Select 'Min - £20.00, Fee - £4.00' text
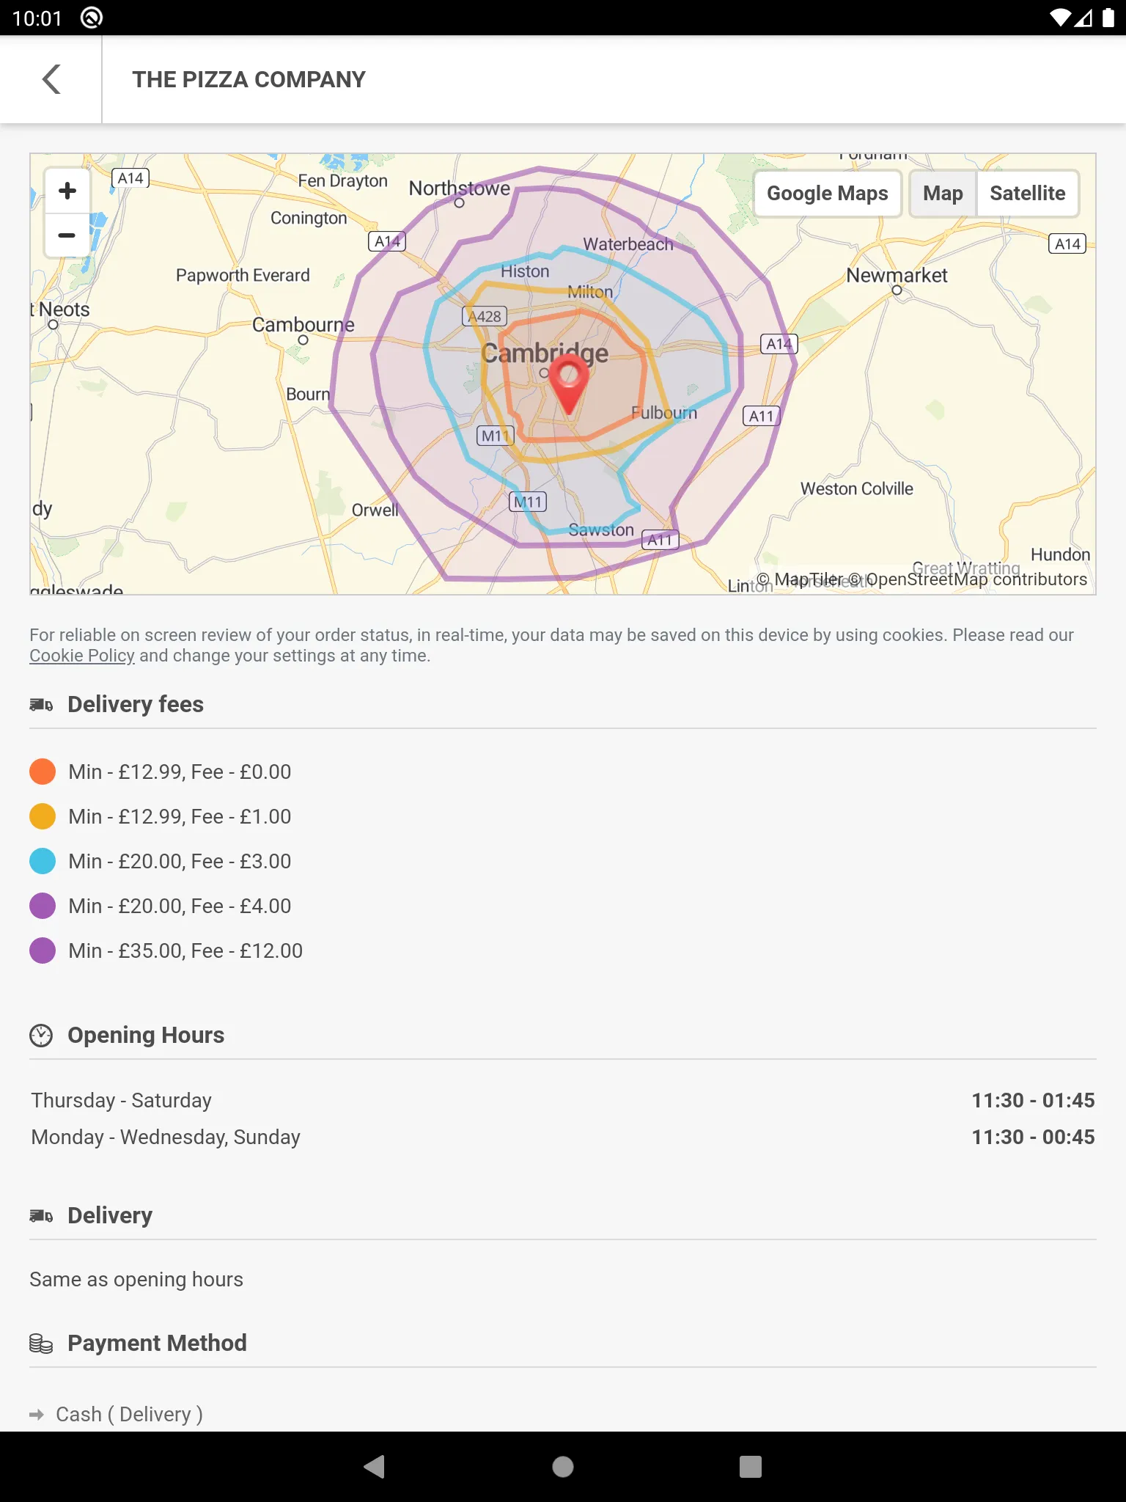 pos(180,906)
